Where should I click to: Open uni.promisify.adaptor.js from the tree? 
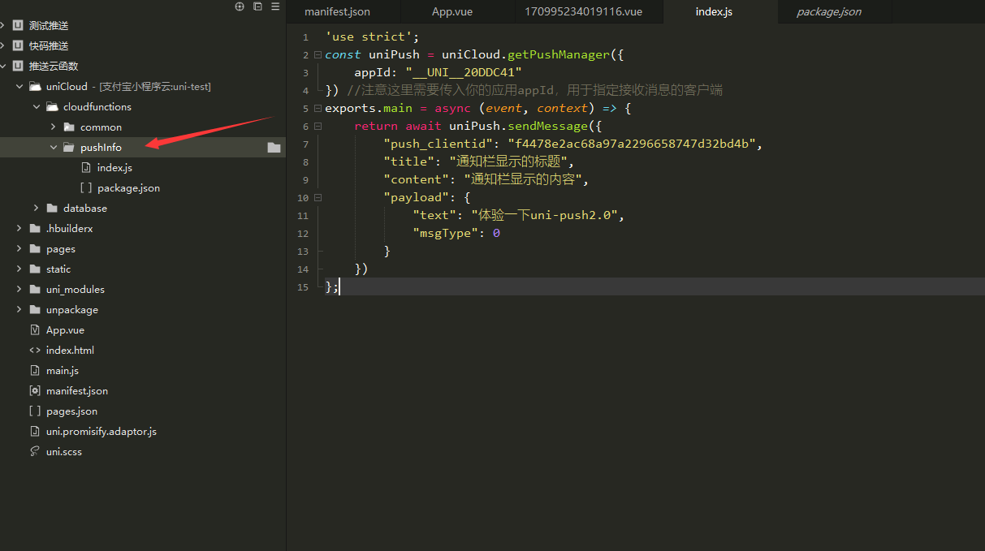[x=102, y=432]
